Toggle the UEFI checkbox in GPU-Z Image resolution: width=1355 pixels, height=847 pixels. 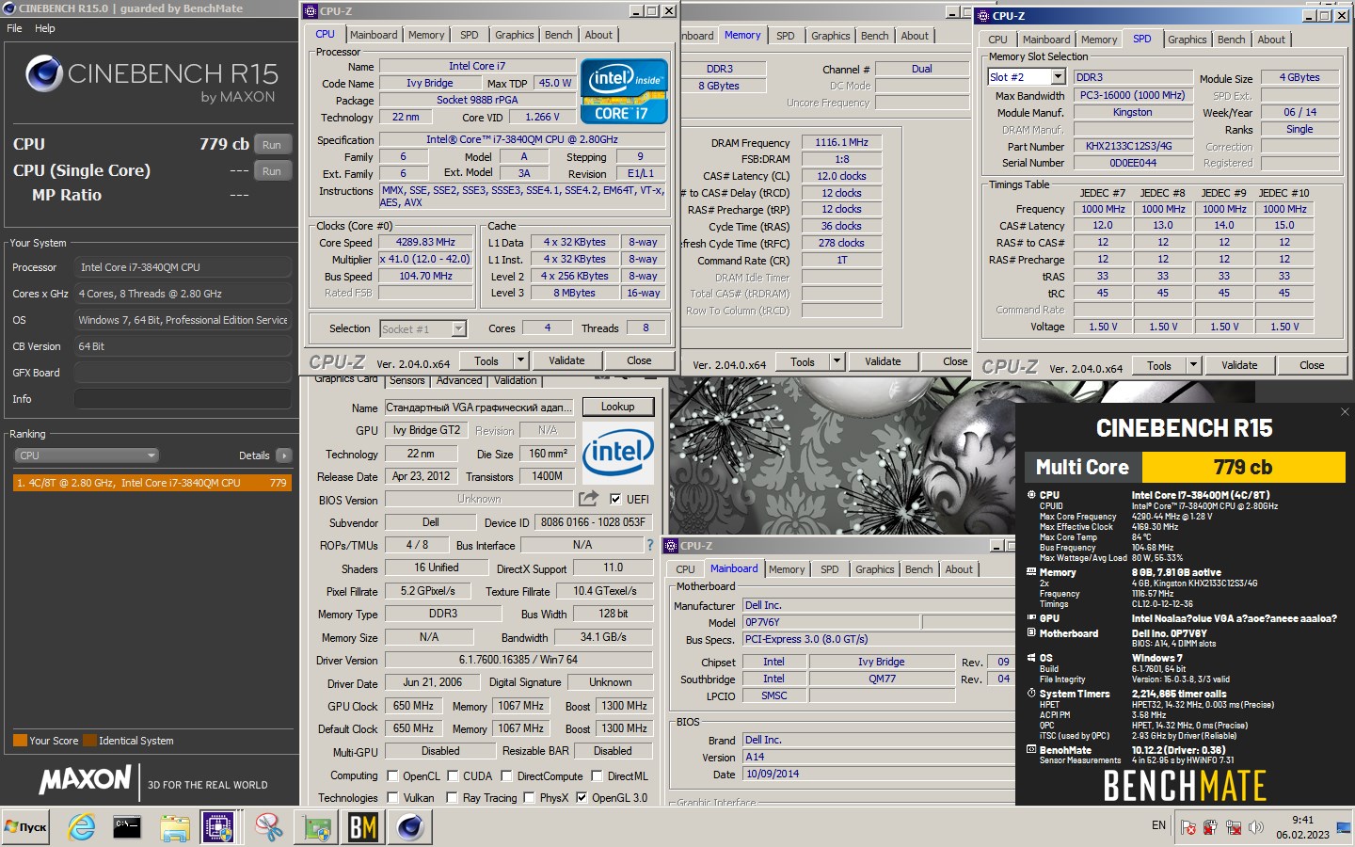(x=615, y=499)
